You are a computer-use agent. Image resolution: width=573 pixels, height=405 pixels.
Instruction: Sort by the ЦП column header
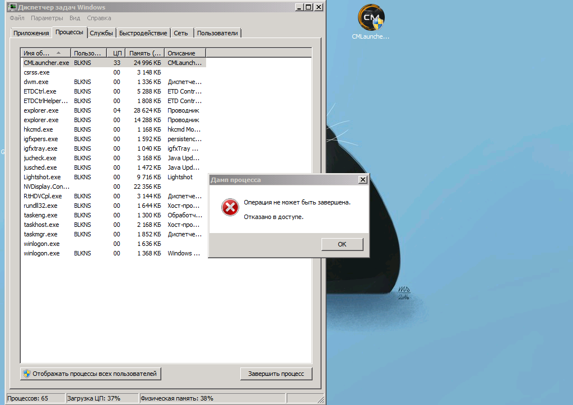[x=116, y=53]
